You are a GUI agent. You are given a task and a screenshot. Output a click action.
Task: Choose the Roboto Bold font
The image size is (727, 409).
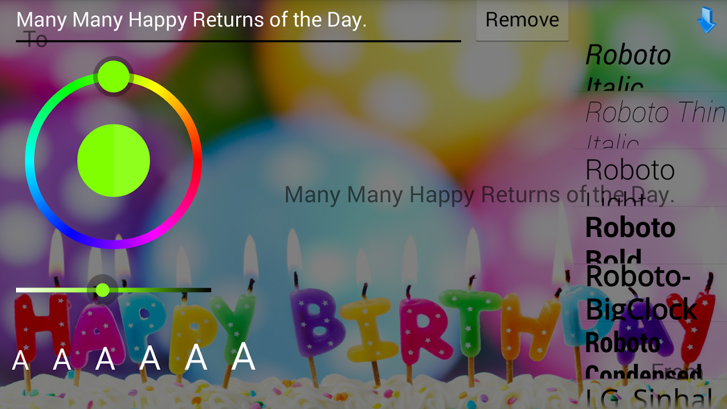click(x=649, y=235)
